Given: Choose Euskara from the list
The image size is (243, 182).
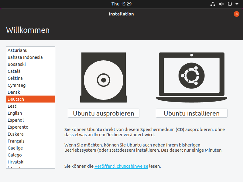Looking at the screenshot, I should pyautogui.click(x=31, y=134).
